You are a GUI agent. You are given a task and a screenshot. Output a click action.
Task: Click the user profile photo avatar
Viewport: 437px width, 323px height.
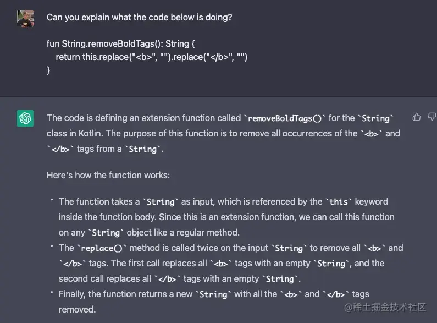click(25, 19)
